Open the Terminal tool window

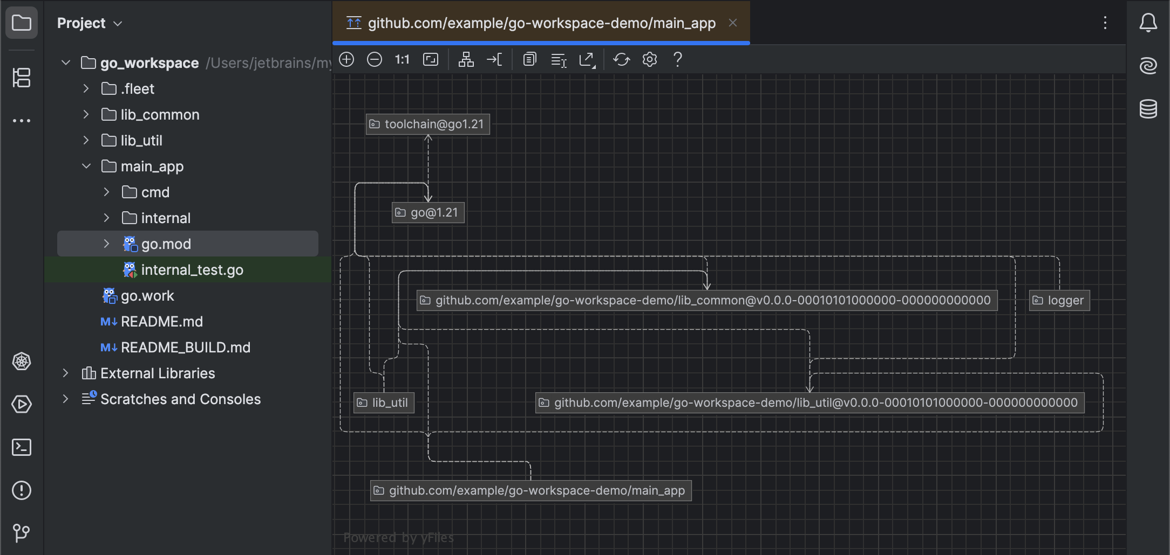coord(21,447)
